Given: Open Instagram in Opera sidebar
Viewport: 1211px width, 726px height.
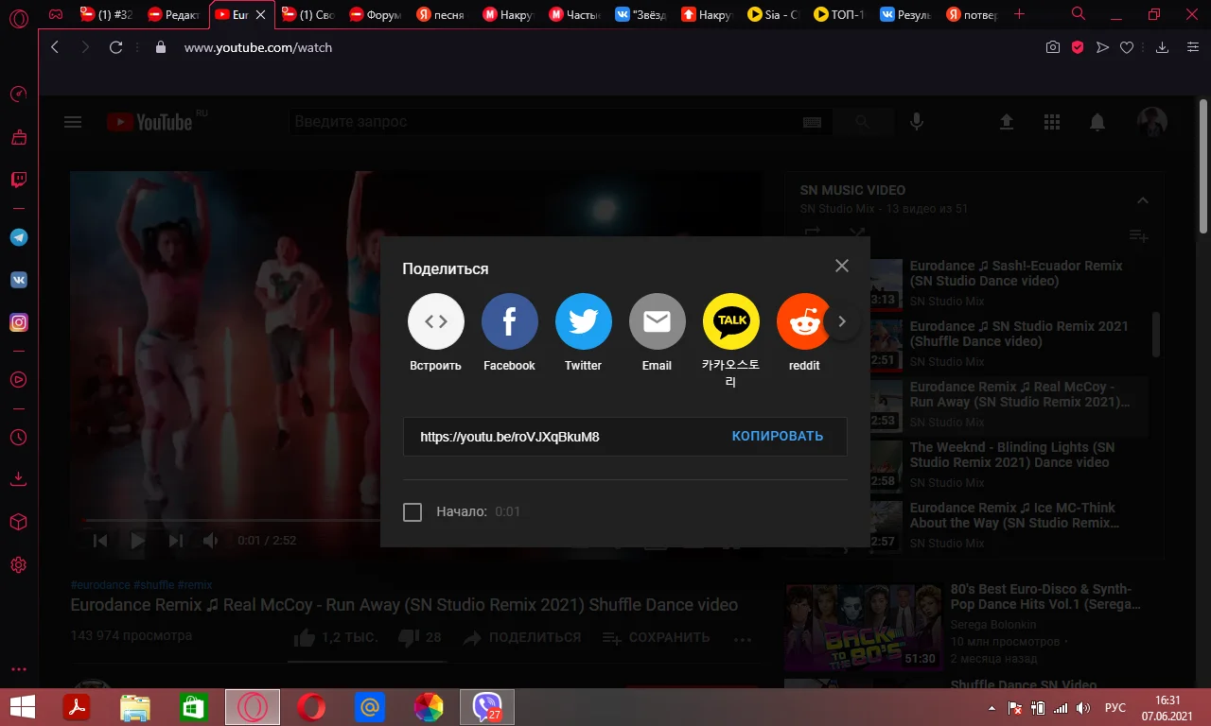Looking at the screenshot, I should coord(18,322).
